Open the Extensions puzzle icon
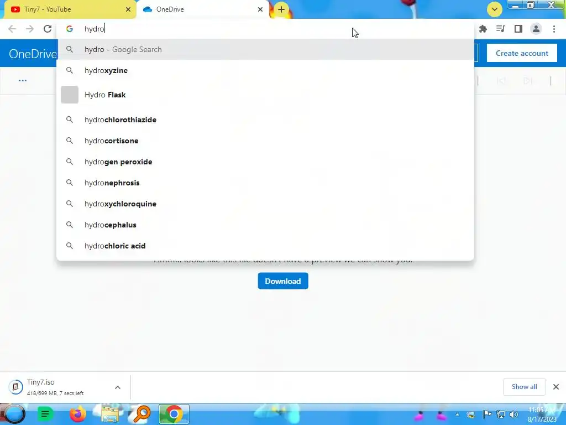This screenshot has width=566, height=425. click(x=483, y=29)
